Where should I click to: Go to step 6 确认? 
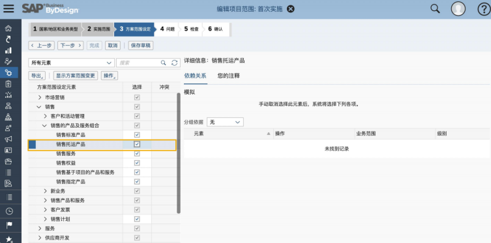pyautogui.click(x=215, y=29)
